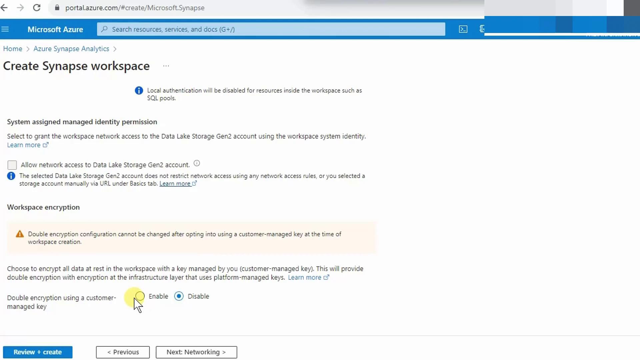This screenshot has height=360, width=640.
Task: Select Enable for double encryption
Action: [x=140, y=296]
